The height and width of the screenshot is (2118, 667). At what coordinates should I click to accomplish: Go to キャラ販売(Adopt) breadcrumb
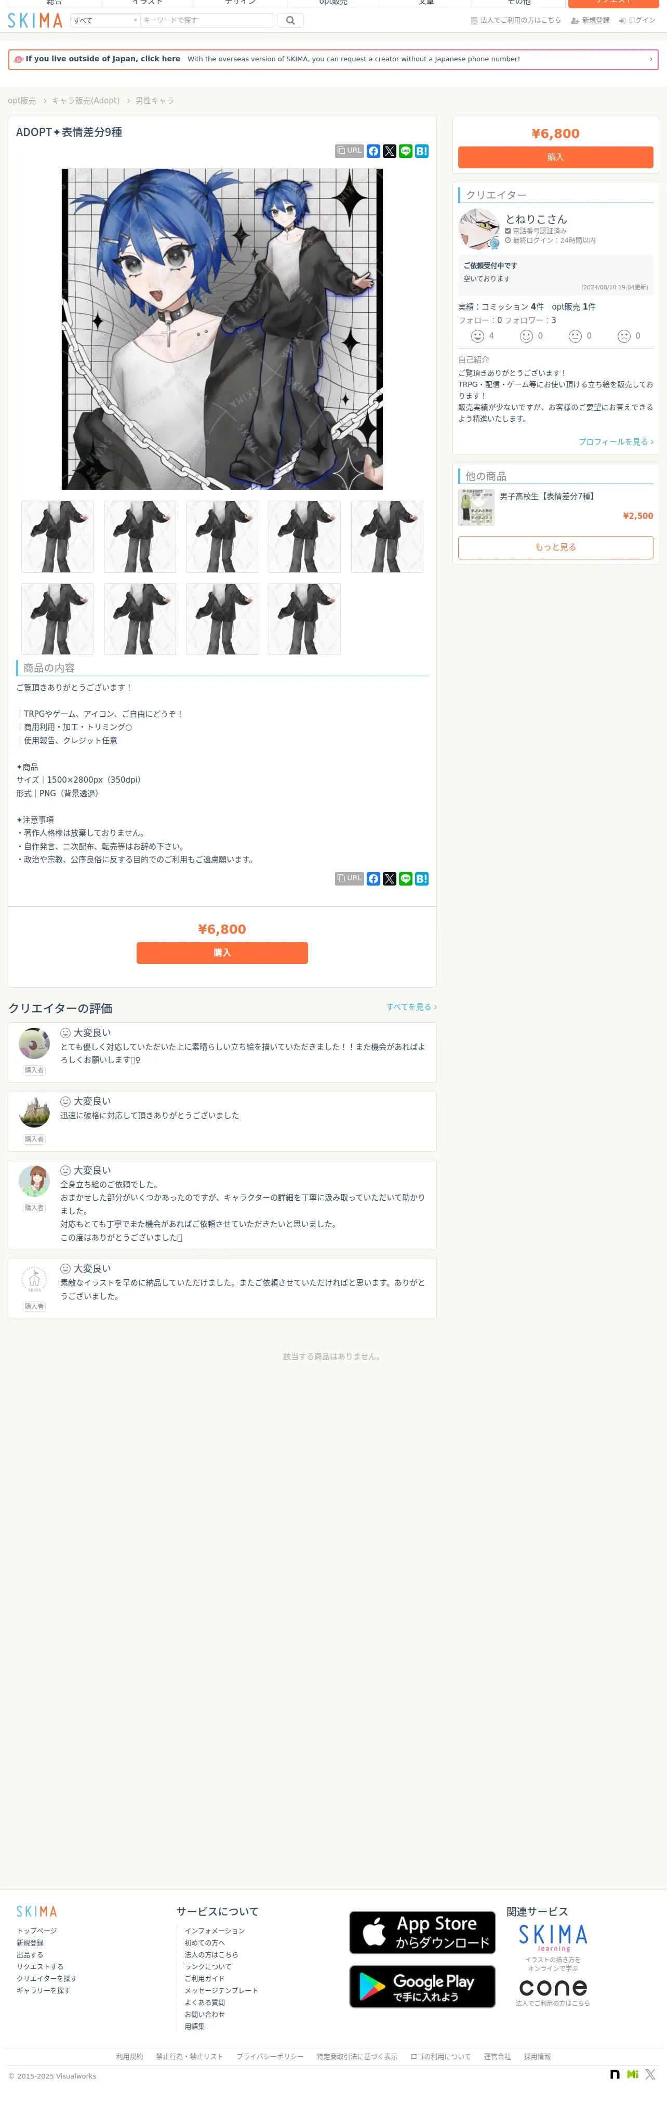point(86,100)
